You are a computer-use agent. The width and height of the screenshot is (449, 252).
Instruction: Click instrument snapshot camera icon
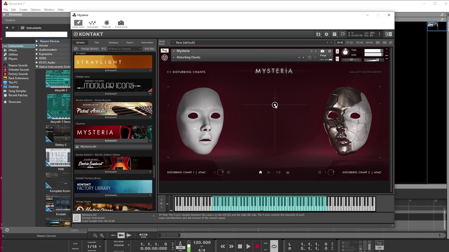322,51
